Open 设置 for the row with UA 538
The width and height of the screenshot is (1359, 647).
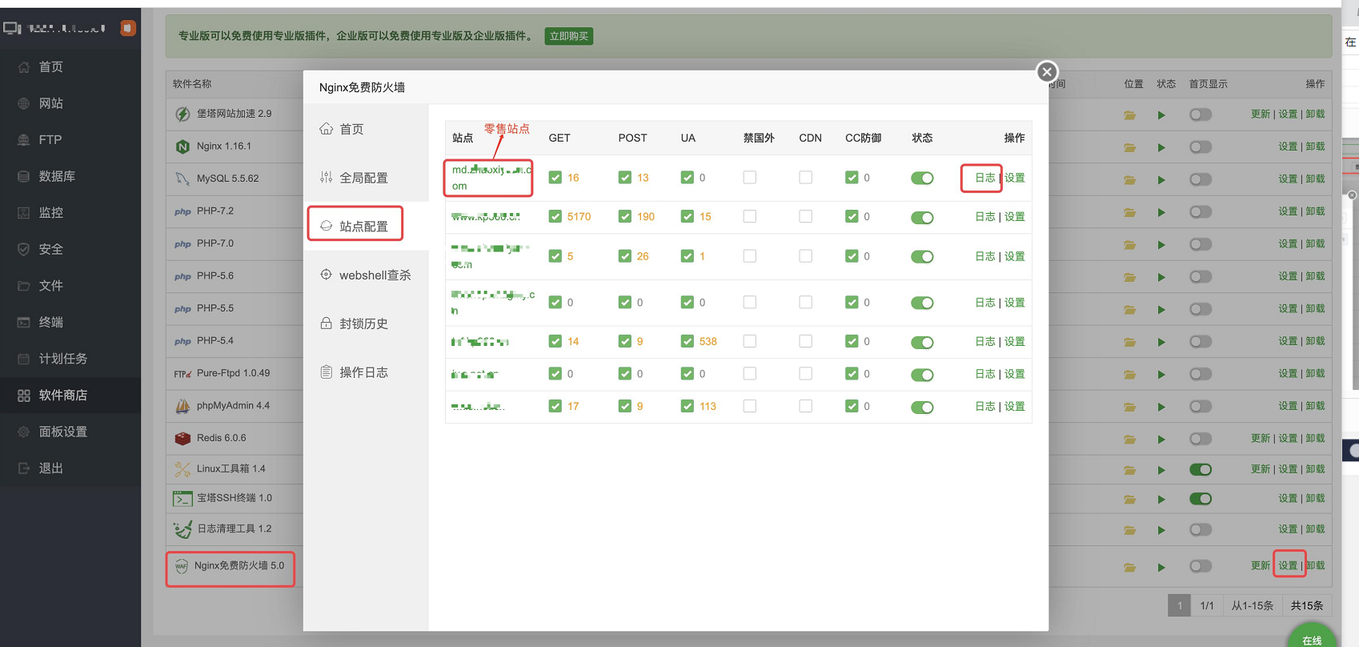[1015, 341]
